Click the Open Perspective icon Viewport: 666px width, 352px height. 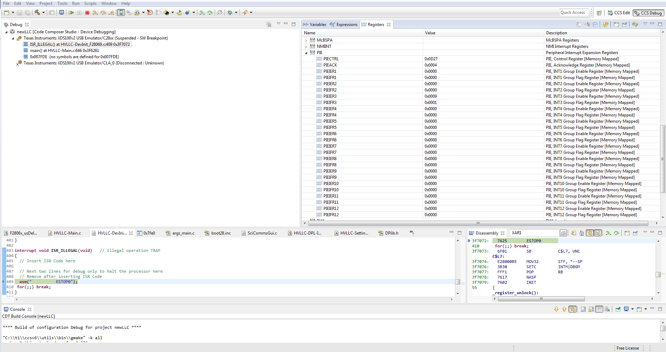coord(599,13)
